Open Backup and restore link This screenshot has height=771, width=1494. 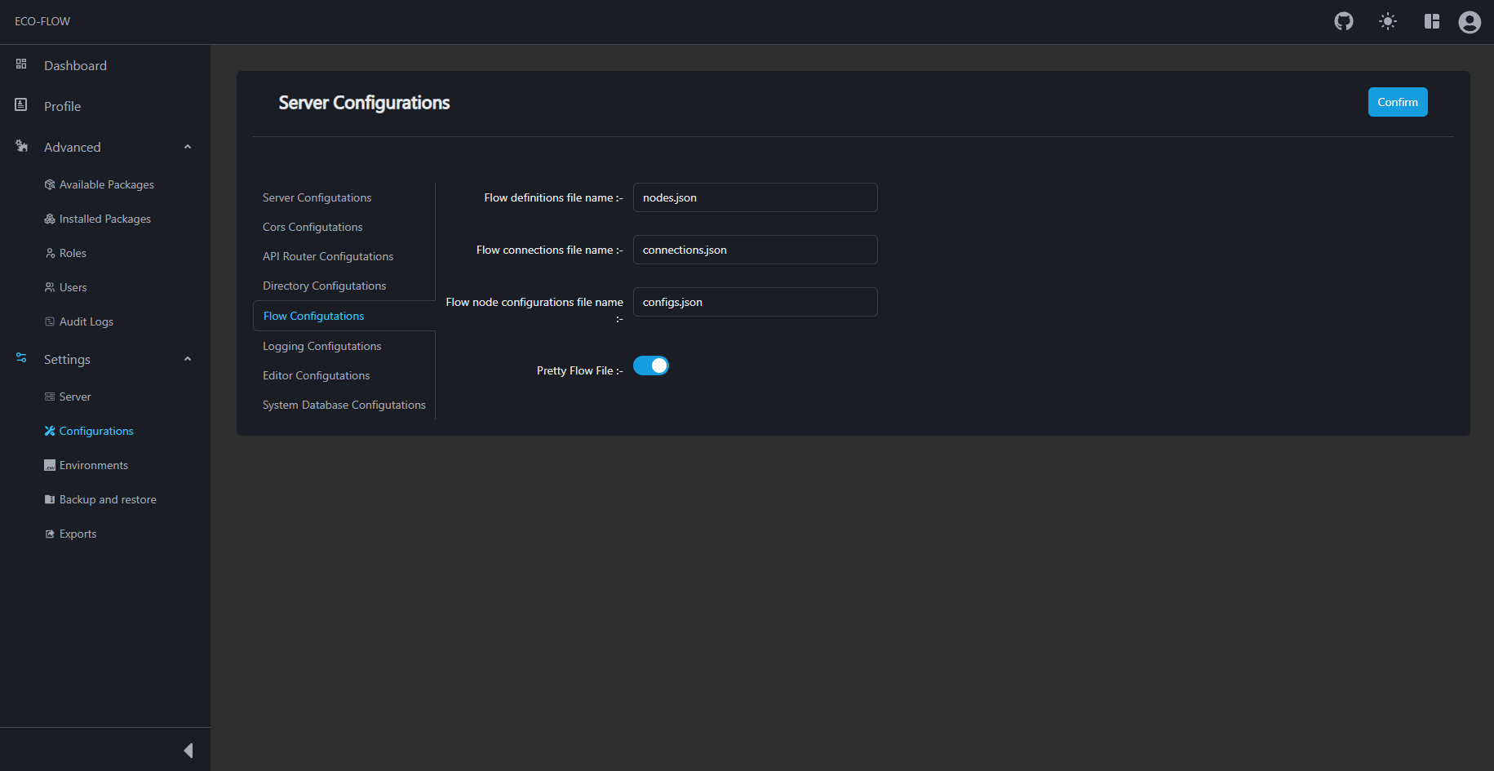108,499
